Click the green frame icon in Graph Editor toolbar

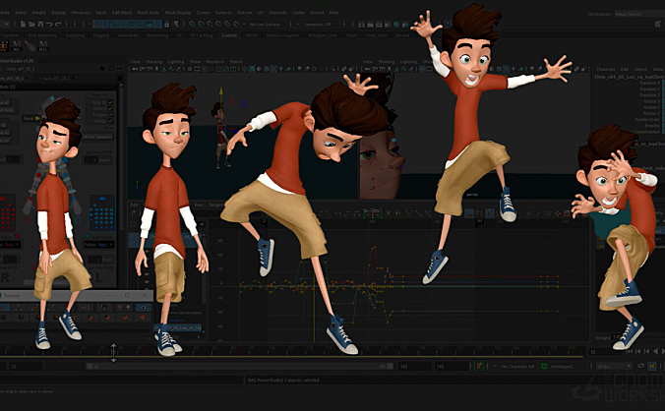coord(368,212)
